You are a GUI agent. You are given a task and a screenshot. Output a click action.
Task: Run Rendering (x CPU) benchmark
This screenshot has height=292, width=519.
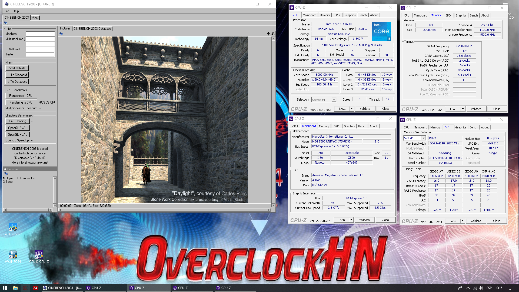21,102
